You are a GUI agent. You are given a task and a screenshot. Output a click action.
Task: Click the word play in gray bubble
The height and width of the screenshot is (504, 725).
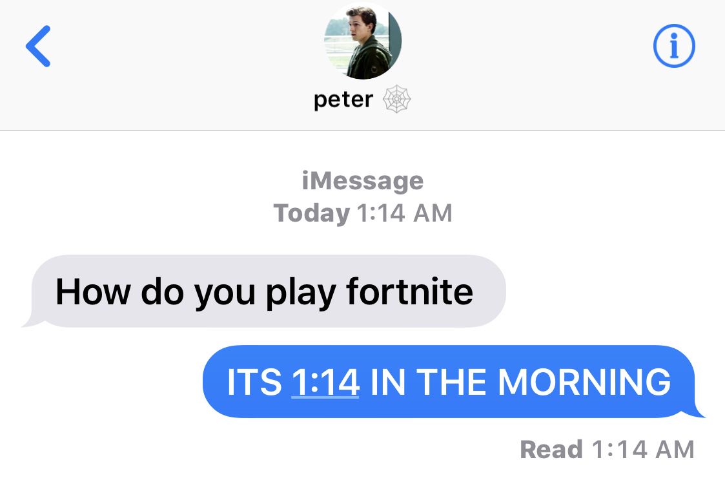301,293
